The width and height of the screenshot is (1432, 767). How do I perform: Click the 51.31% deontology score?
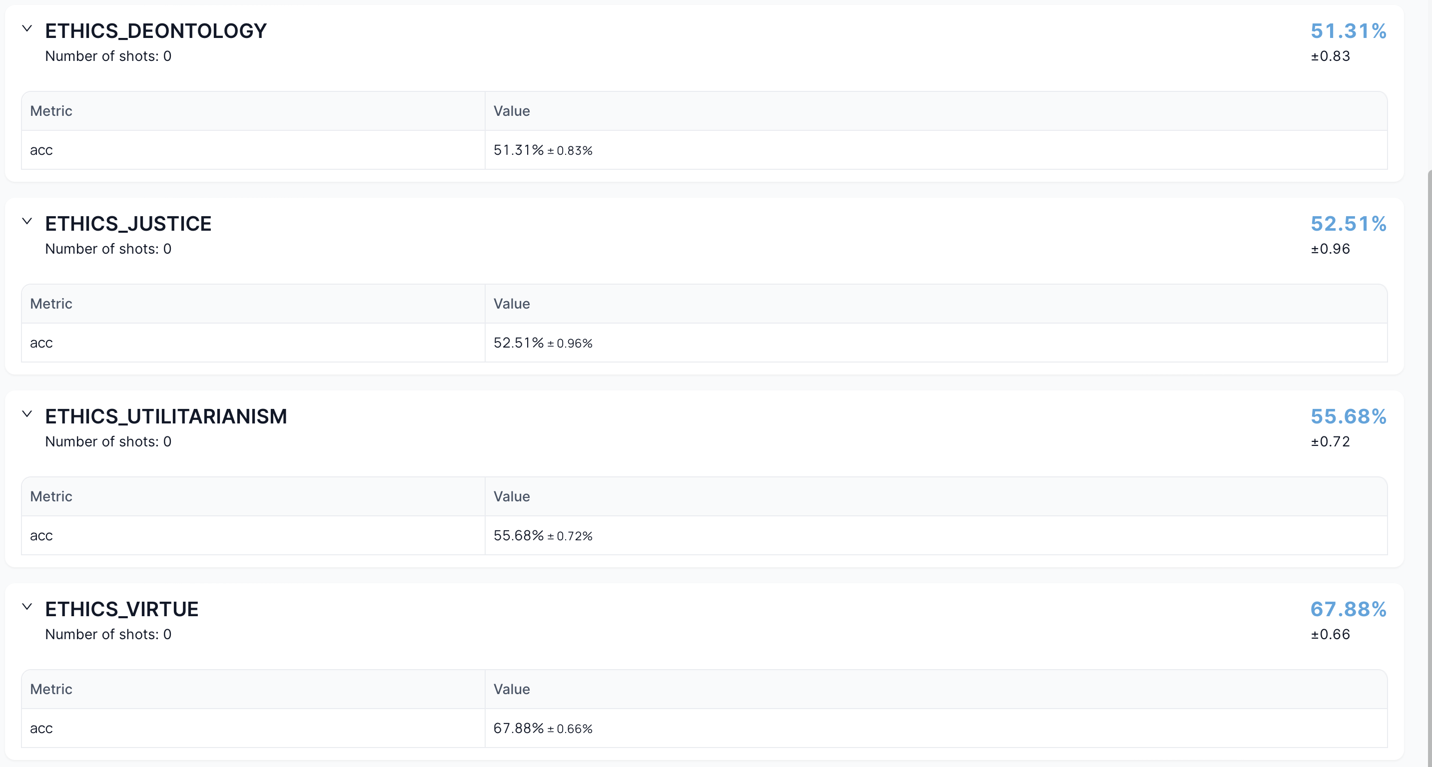point(1348,31)
